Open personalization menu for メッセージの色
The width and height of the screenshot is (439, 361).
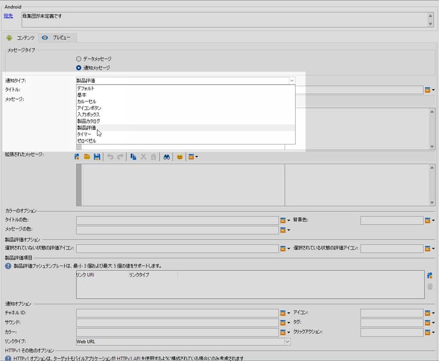click(285, 230)
